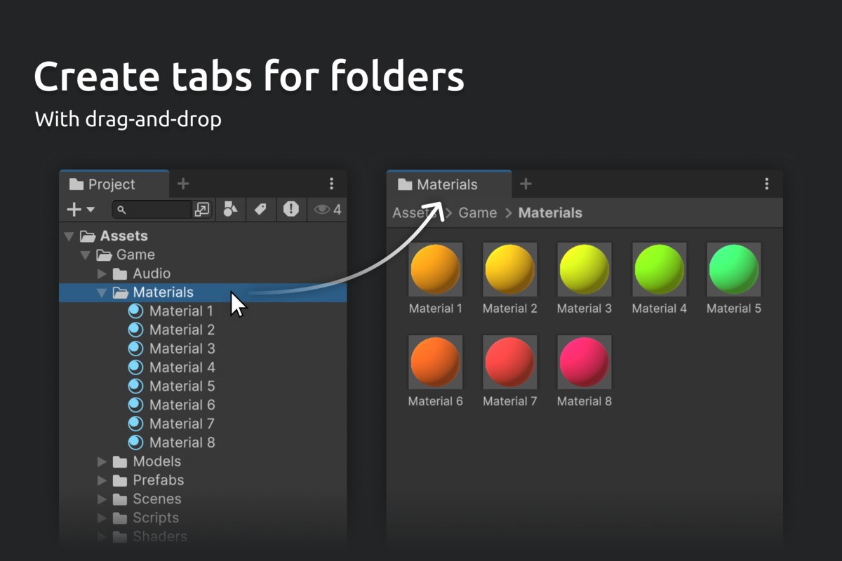842x561 pixels.
Task: Select the pink Material 8 sphere thumbnail
Action: pos(584,362)
